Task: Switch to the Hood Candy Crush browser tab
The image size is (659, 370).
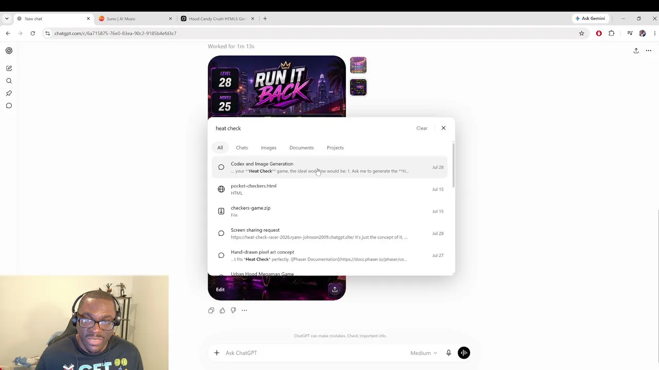Action: tap(218, 18)
